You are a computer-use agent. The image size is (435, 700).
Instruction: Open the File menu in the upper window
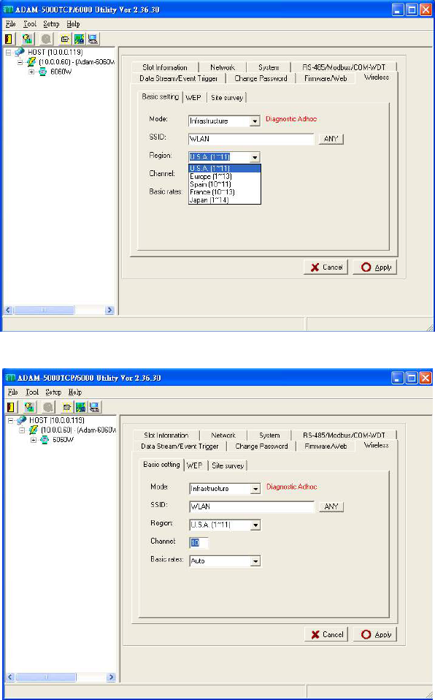click(x=11, y=24)
